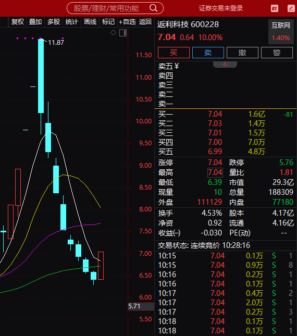
Task: Click the 11.87 high price label on chart
Action: (x=56, y=42)
